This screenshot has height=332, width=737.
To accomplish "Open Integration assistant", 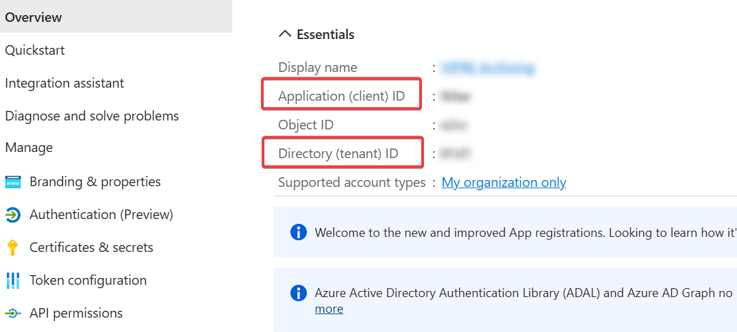I will coord(64,83).
